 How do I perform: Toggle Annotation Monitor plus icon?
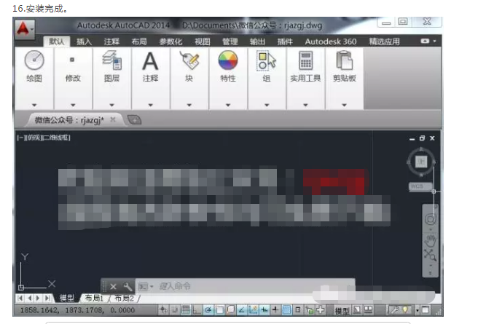click(320, 309)
